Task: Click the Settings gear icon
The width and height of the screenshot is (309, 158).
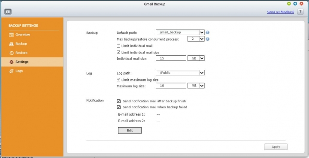Action: click(x=12, y=62)
